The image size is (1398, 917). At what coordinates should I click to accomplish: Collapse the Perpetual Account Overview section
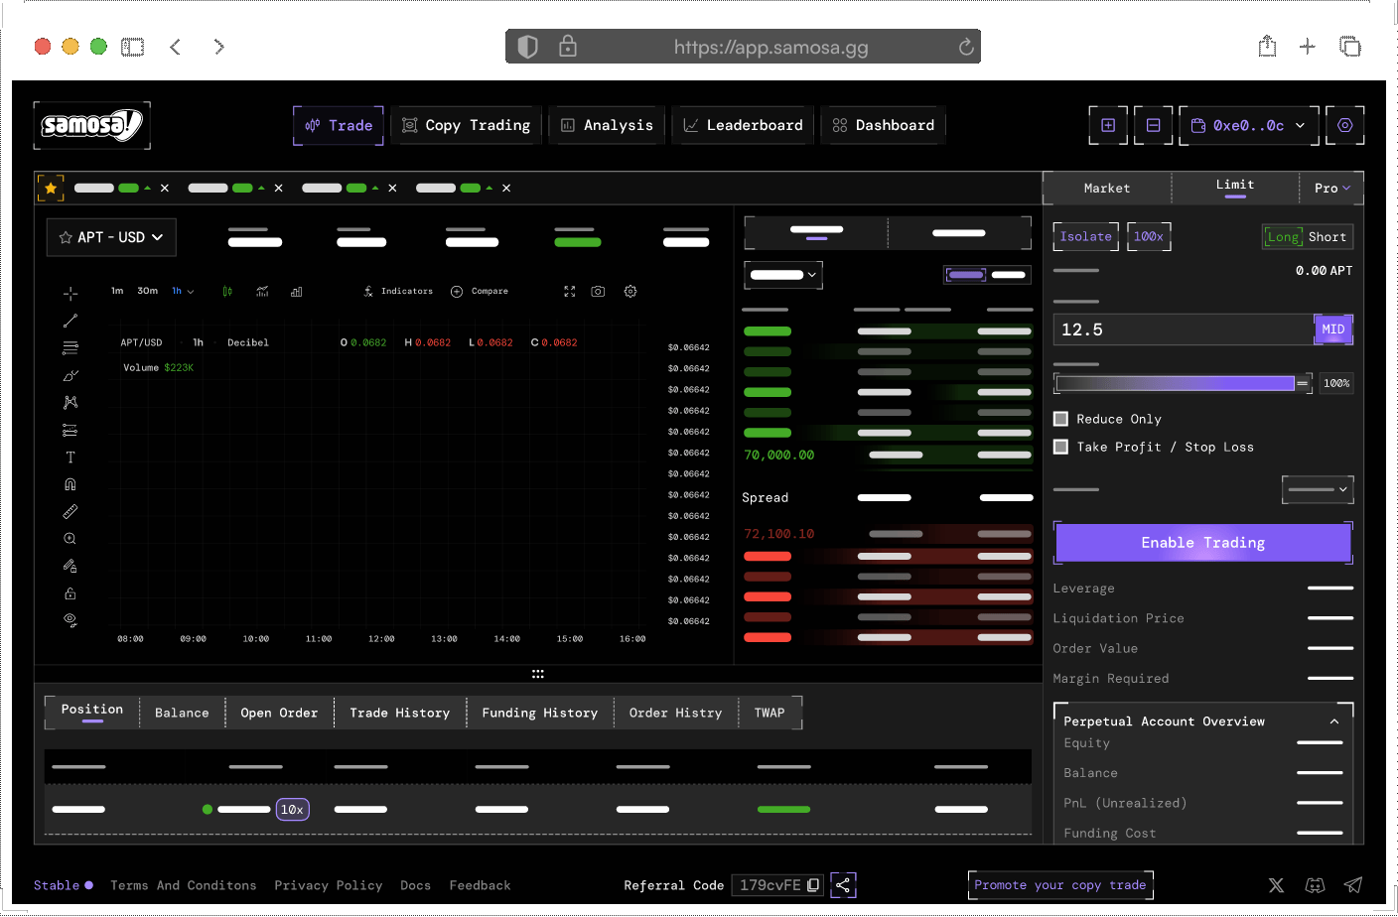[x=1334, y=721]
